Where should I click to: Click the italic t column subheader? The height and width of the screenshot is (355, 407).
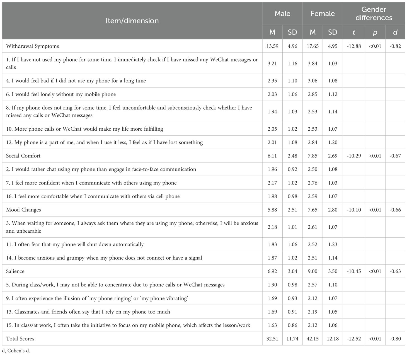tap(354, 32)
